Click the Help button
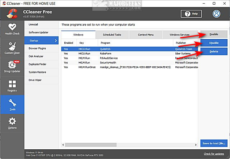This screenshot has width=230, height=159. pyautogui.click(x=191, y=14)
